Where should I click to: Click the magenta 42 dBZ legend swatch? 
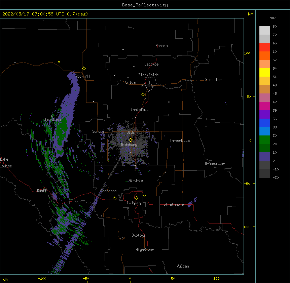coord(264,106)
